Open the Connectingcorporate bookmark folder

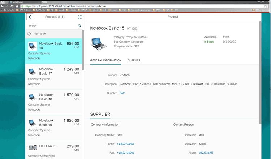[x=139, y=10]
